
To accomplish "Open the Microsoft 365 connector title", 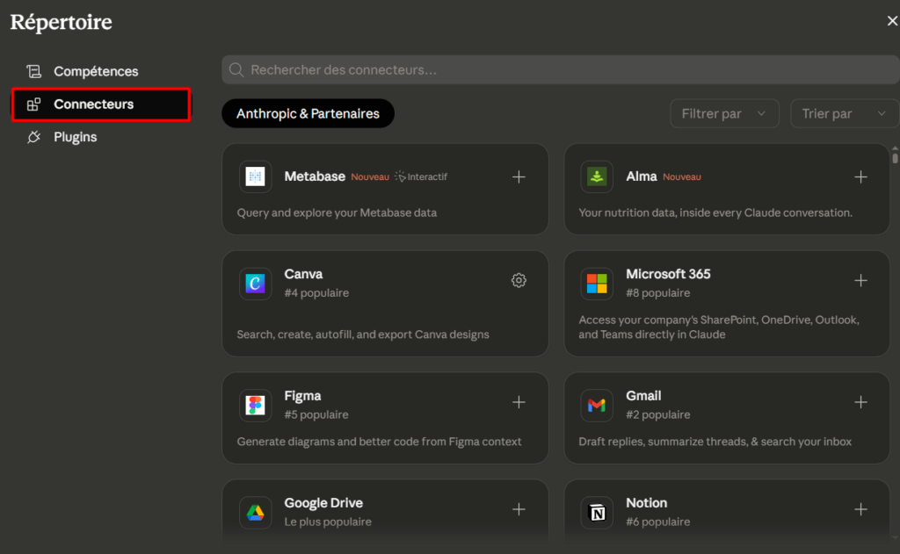I will (x=668, y=274).
